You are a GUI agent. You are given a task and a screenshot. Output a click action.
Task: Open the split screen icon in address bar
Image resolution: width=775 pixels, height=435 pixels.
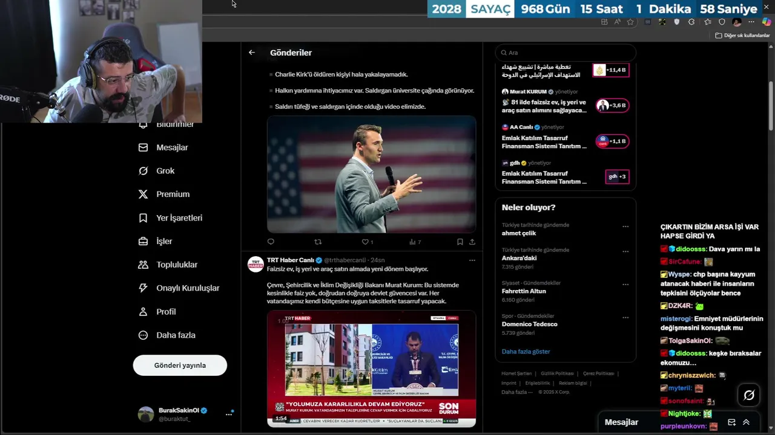click(x=604, y=22)
